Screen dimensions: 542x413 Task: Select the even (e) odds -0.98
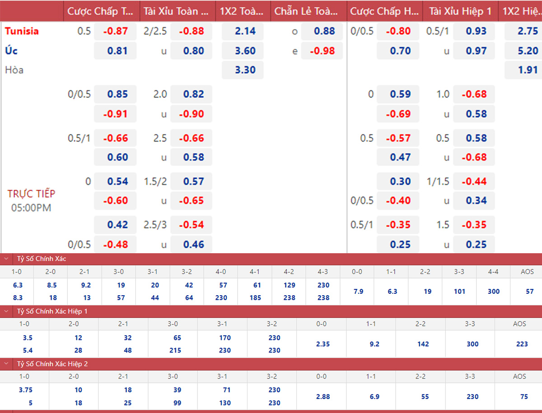click(x=322, y=51)
